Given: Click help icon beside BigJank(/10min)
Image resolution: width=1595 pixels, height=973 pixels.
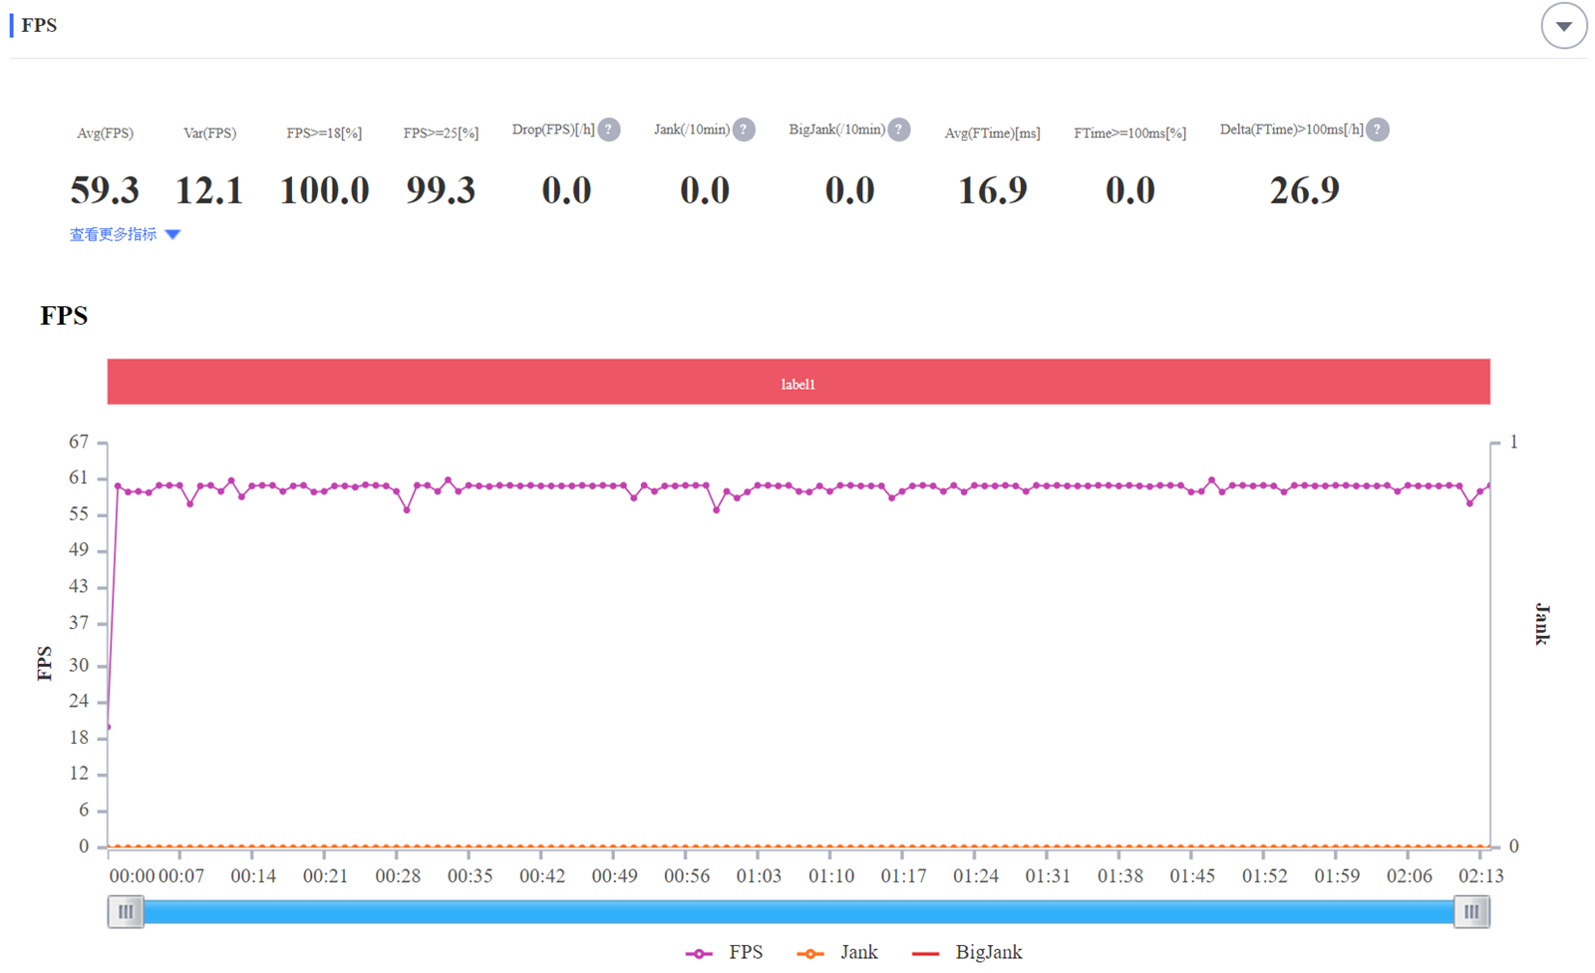Looking at the screenshot, I should pos(899,130).
